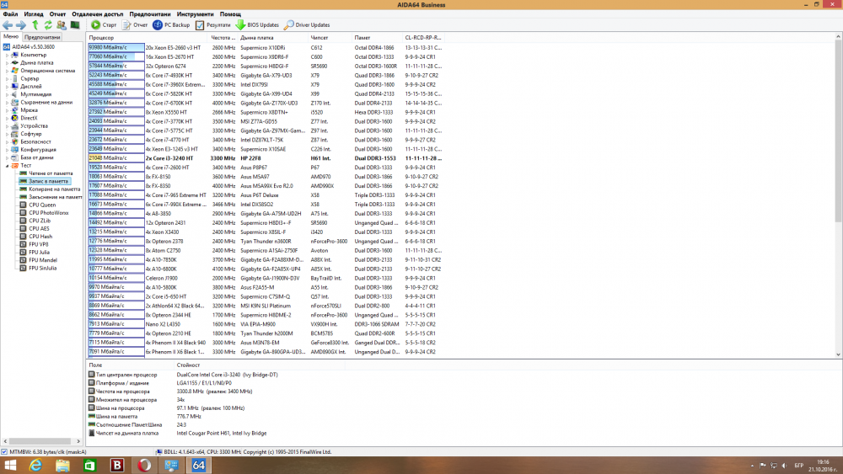Image resolution: width=843 pixels, height=474 pixels.
Task: Expand the Компютър tree node
Action: click(x=7, y=55)
